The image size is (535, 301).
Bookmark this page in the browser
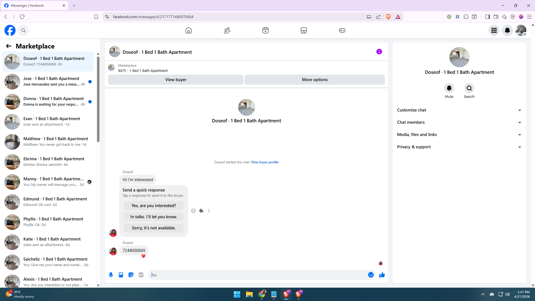point(96,17)
